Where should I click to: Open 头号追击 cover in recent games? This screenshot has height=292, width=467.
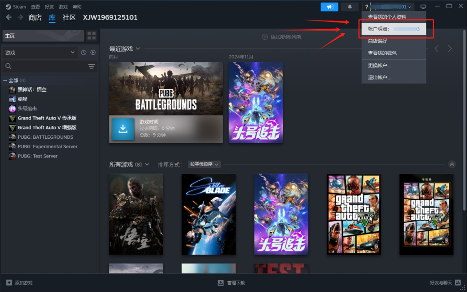[x=255, y=103]
